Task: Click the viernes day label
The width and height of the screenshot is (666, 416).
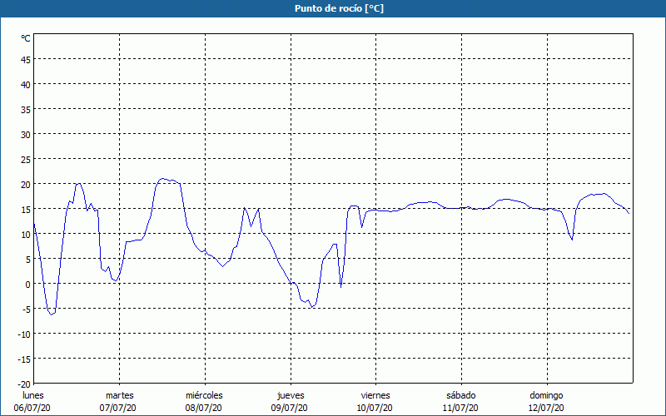Action: (x=375, y=395)
